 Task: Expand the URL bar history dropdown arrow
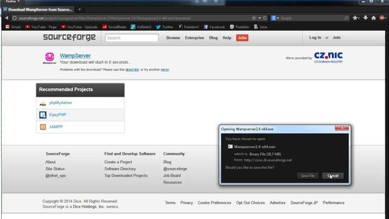(x=260, y=18)
